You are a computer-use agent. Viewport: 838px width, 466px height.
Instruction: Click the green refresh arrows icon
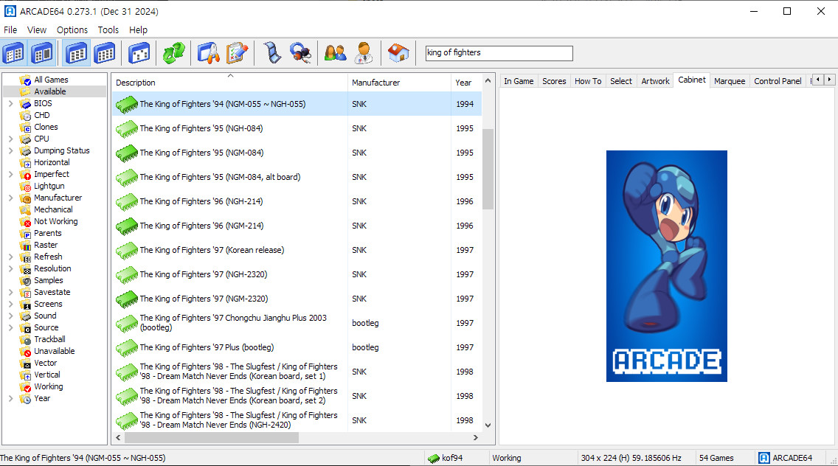173,53
